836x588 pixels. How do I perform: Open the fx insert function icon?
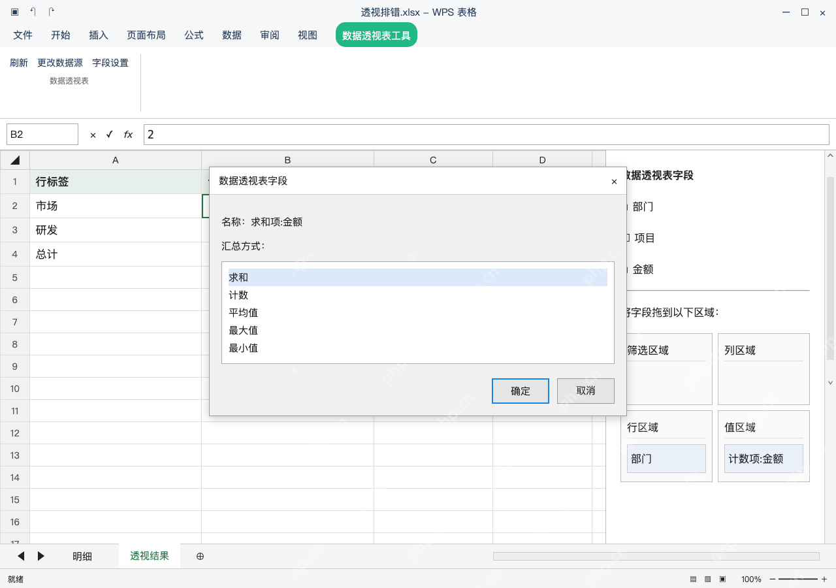coord(128,135)
